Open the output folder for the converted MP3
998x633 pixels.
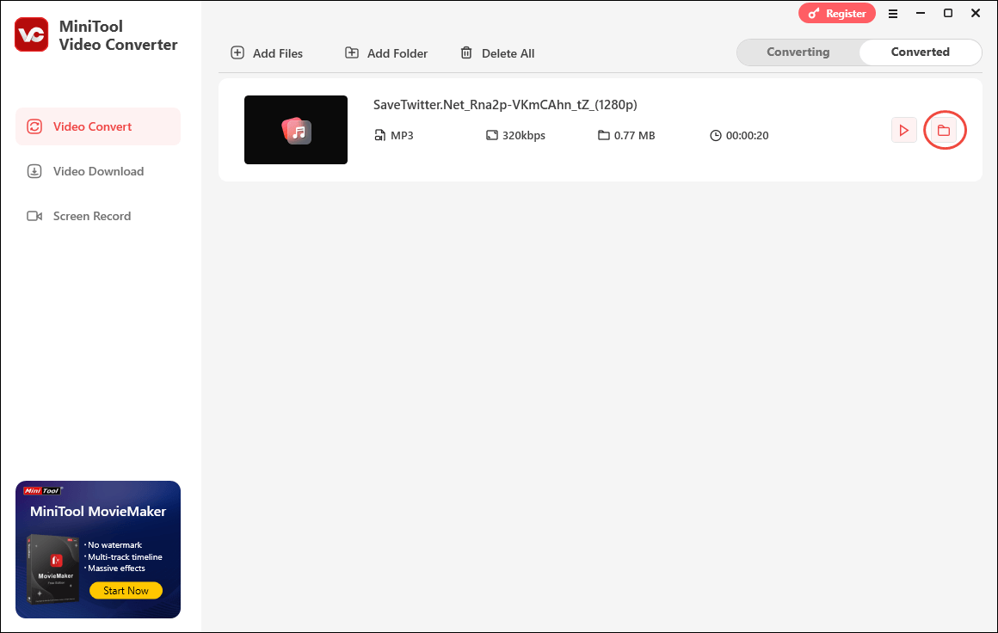(943, 131)
